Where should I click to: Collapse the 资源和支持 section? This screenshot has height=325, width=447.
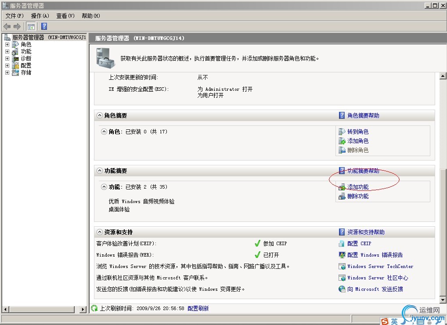99,232
